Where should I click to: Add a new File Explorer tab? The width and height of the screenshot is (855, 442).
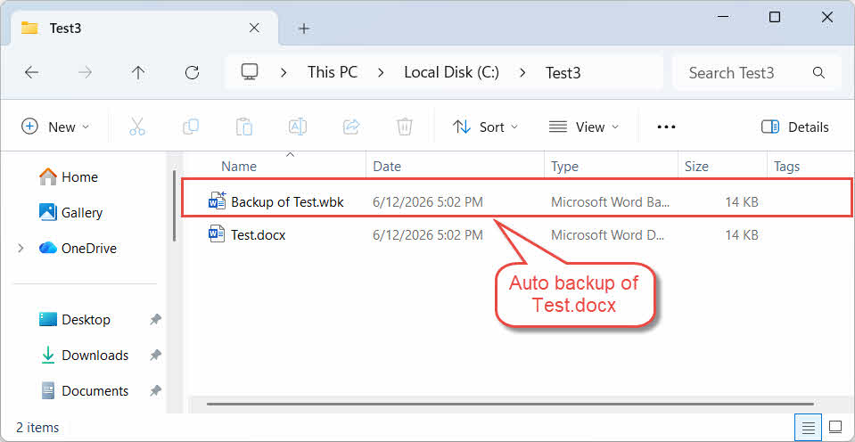pyautogui.click(x=304, y=29)
